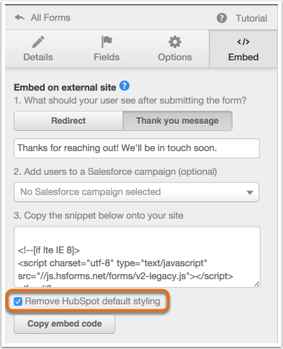Click the dropdown arrow in the campaign selector
Viewport: 283px width, 349px height.
(250, 192)
